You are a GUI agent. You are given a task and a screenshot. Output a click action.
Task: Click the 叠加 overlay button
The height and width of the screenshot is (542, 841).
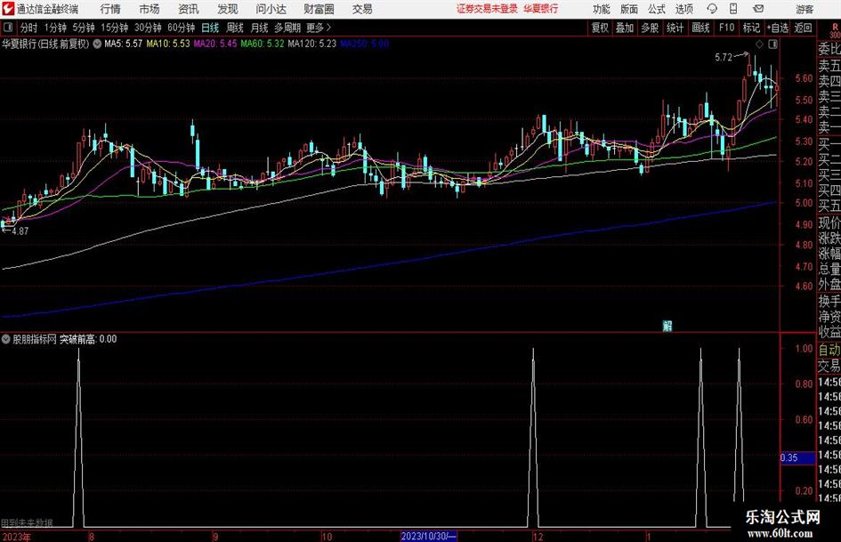pos(625,28)
